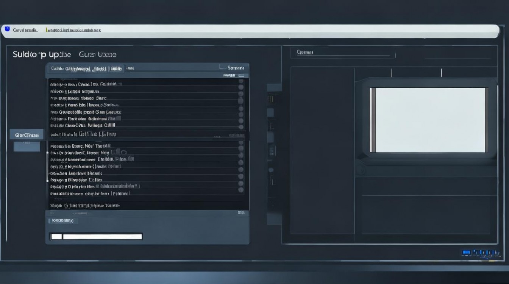The width and height of the screenshot is (509, 284).
Task: Enable the checkbox beside the bottom input field
Action: [56, 236]
